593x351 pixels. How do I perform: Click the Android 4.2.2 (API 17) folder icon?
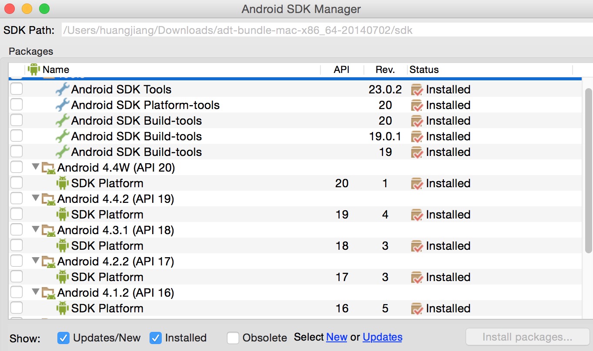49,262
